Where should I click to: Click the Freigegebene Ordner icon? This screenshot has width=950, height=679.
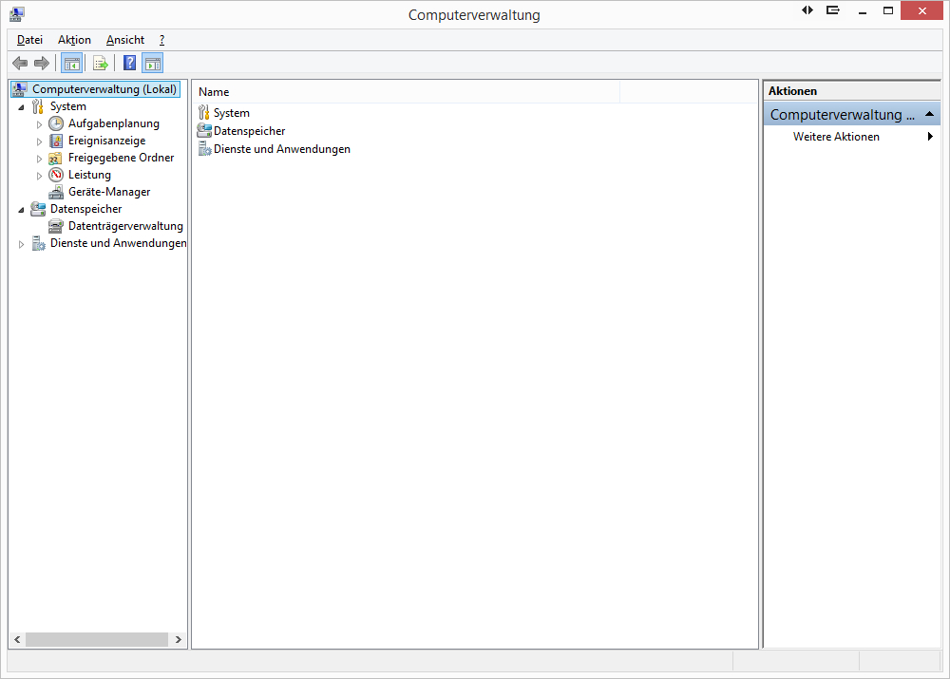coord(55,158)
